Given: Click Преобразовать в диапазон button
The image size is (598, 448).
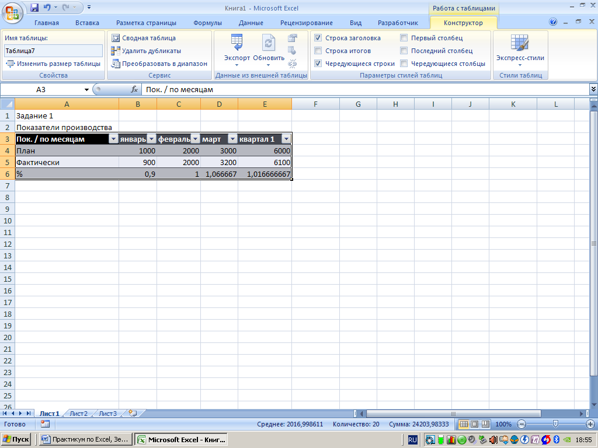Looking at the screenshot, I should pyautogui.click(x=159, y=64).
